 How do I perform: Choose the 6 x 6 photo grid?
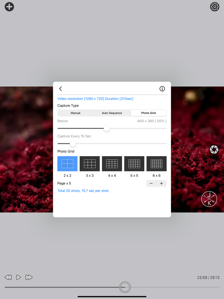click(157, 164)
